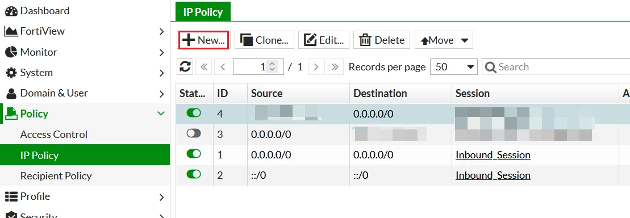
Task: Go to the previous page of records
Action: pyautogui.click(x=223, y=66)
